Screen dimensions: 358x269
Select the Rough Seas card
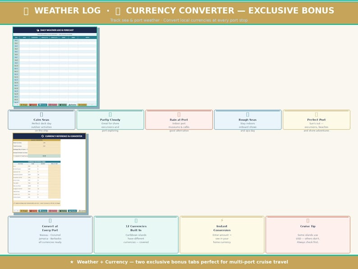(248, 120)
